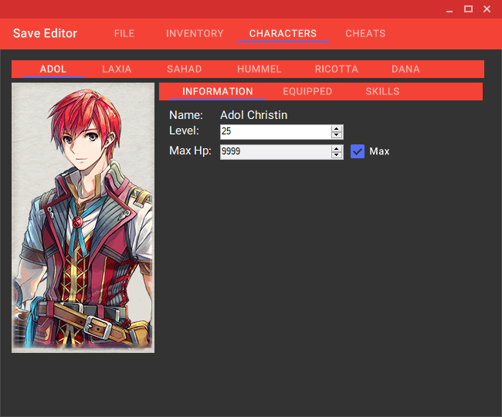Switch to LAXIA character tab
The width and height of the screenshot is (502, 417).
click(117, 69)
